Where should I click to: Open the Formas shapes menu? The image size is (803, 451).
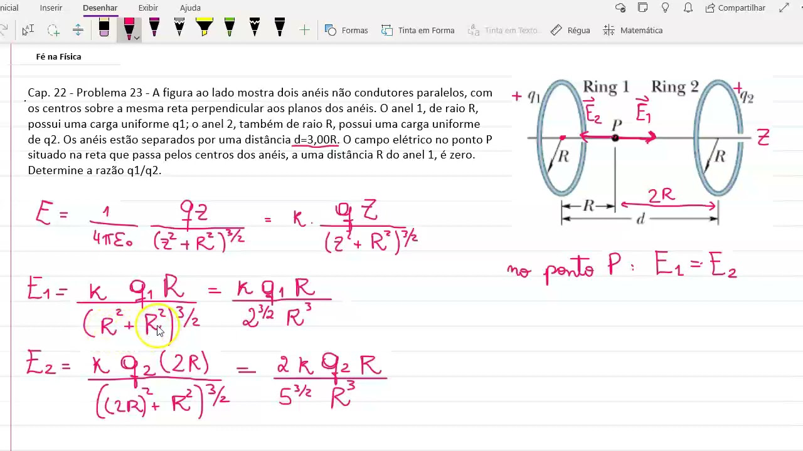tap(346, 30)
